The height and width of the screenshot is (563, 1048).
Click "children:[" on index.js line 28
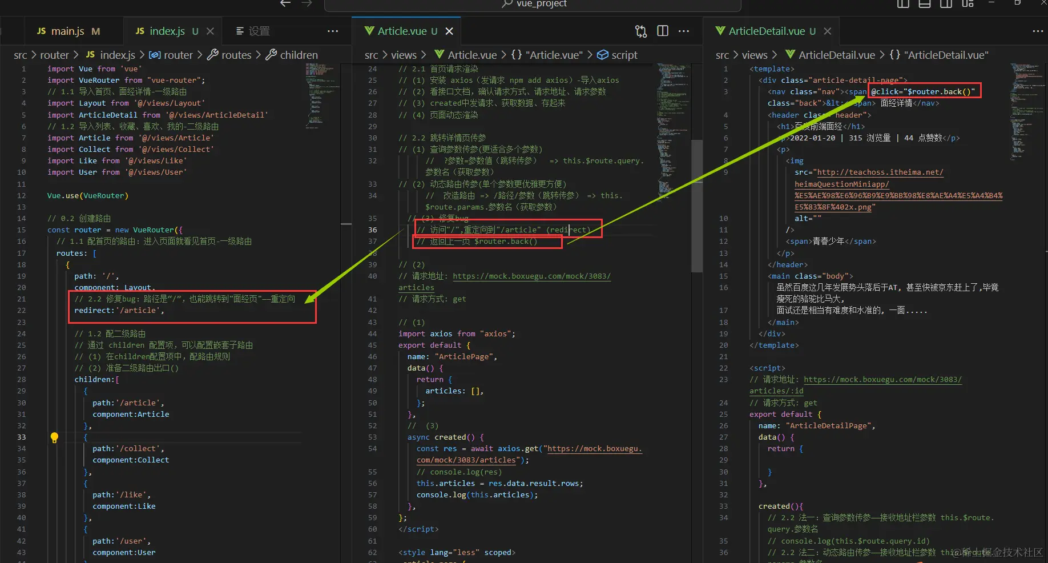[x=97, y=380]
